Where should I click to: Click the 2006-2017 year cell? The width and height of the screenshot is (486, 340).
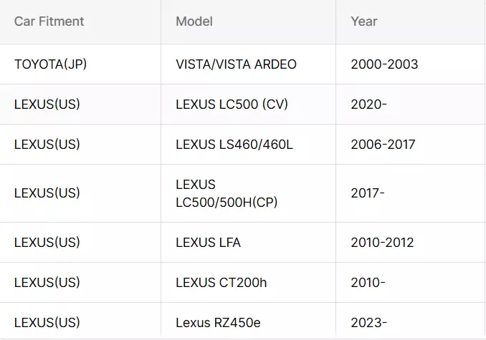tap(383, 145)
